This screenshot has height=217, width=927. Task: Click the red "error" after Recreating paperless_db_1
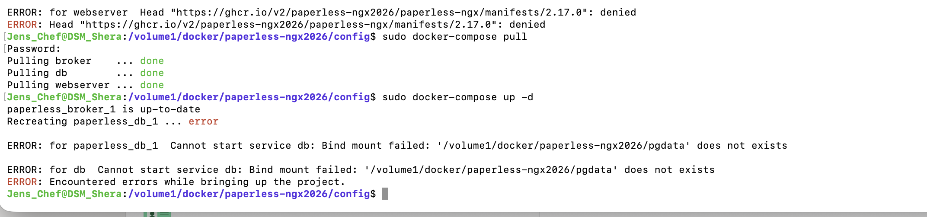[x=203, y=121]
